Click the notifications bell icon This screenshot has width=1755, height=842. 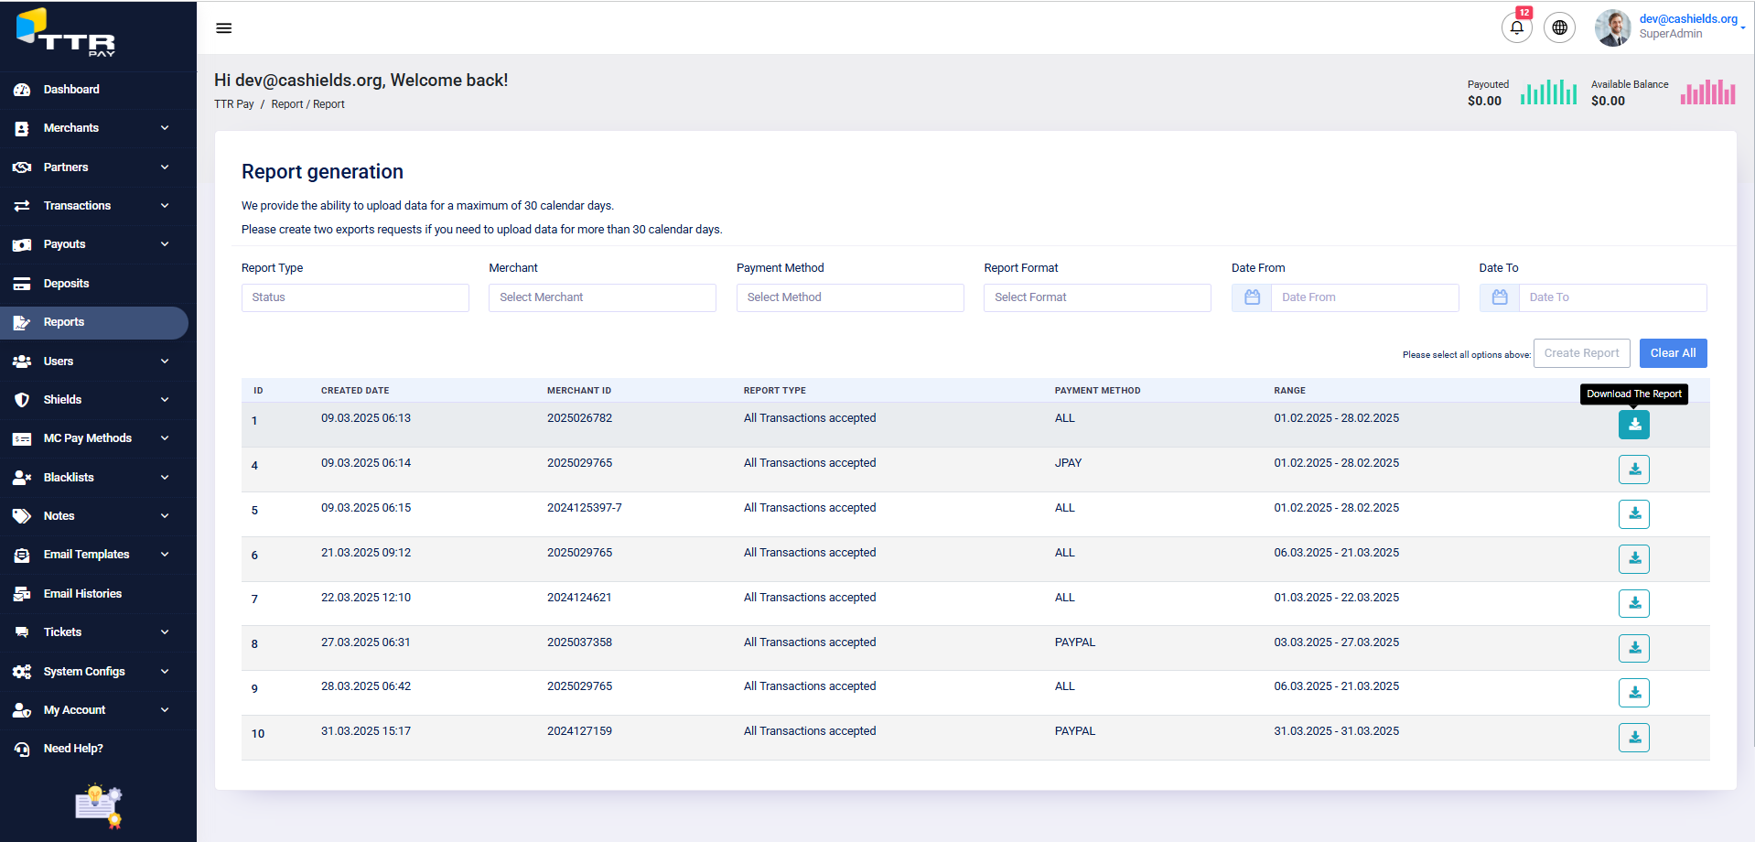[1516, 27]
